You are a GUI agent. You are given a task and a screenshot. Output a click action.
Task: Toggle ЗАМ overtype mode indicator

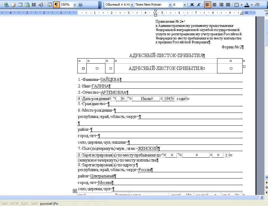click(34, 203)
